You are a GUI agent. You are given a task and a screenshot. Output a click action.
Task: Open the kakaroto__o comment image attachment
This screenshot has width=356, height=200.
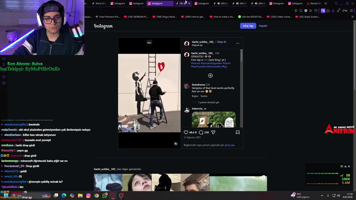tap(214, 119)
